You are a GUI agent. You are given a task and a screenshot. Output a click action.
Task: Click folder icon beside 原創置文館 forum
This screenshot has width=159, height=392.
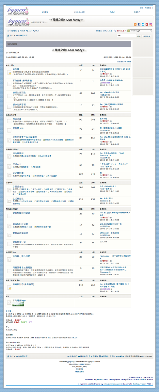pos(9,130)
